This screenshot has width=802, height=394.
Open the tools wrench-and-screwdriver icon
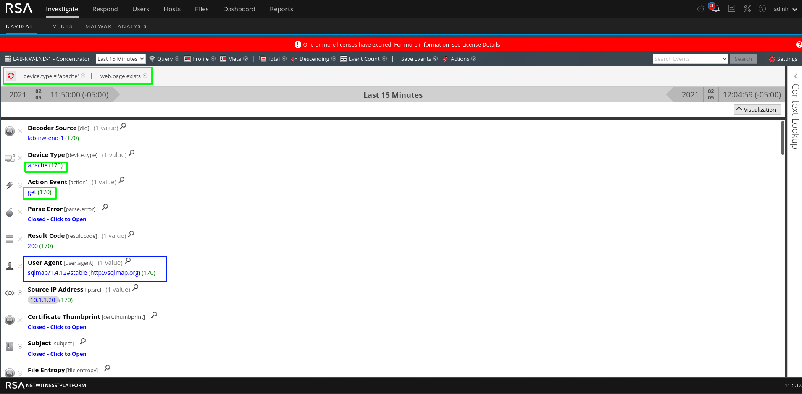(747, 8)
